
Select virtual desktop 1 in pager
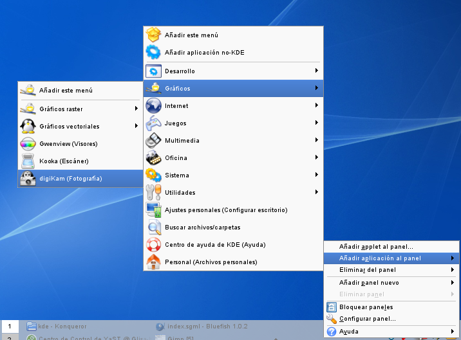click(10, 327)
